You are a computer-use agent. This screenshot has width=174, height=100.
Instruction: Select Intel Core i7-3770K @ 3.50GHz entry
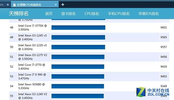pos(33,28)
